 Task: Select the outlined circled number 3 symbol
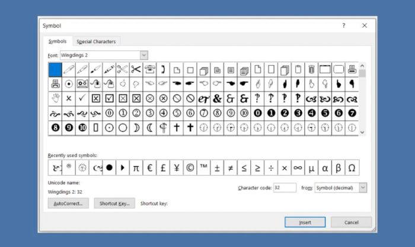coord(149,113)
